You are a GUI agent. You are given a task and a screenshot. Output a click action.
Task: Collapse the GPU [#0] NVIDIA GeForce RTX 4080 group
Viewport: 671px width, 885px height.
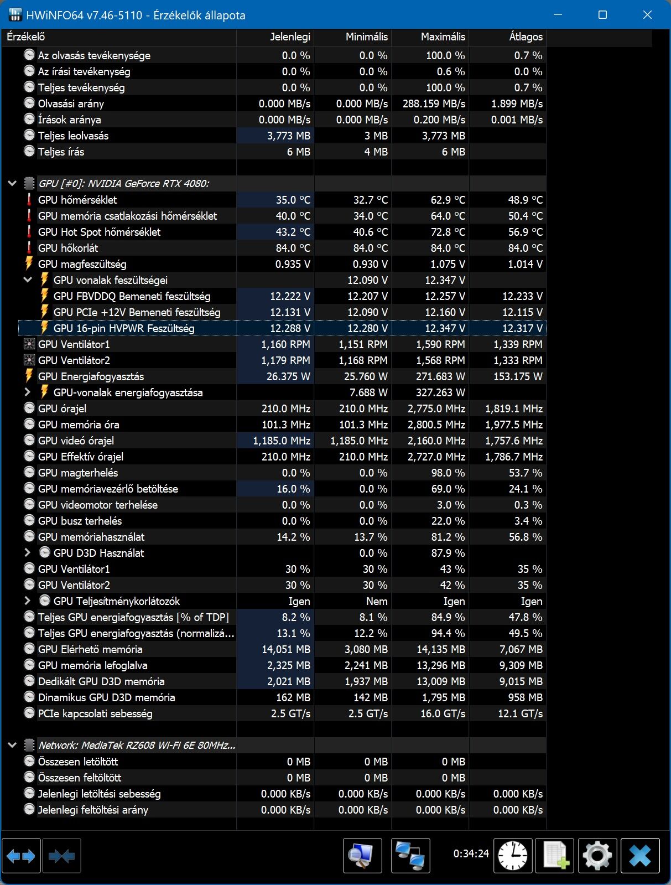12,183
